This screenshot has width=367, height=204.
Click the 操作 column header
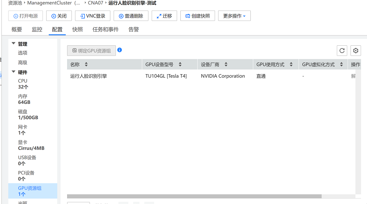(356, 64)
